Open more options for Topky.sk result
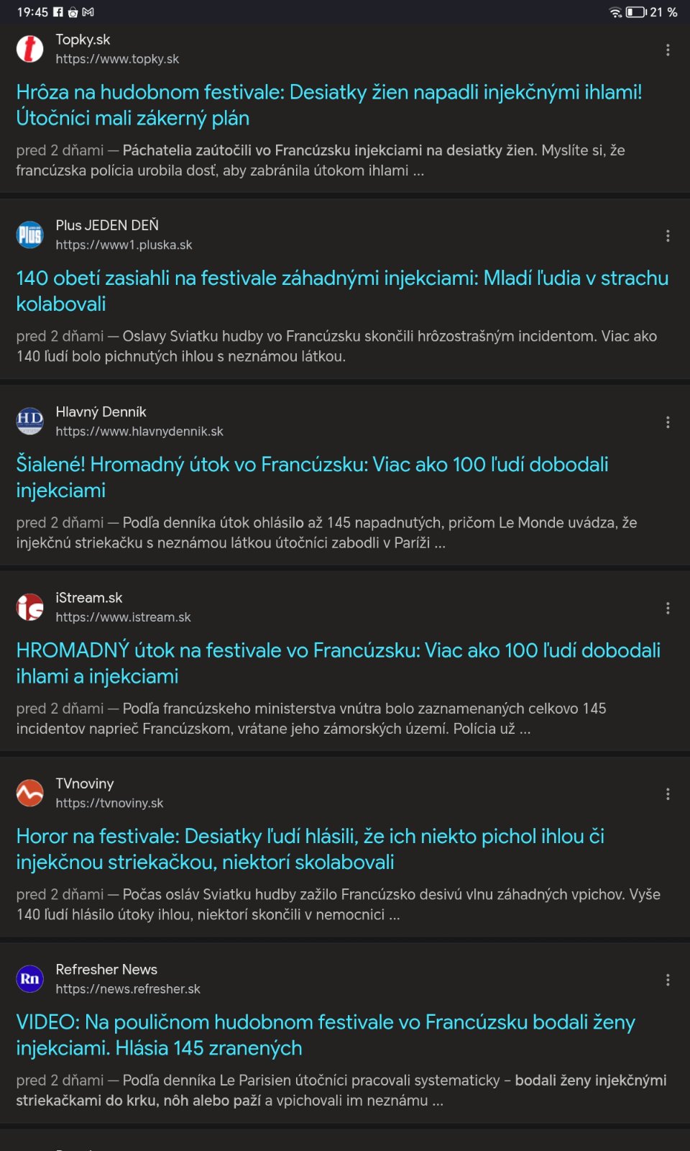The width and height of the screenshot is (690, 1151). [668, 50]
